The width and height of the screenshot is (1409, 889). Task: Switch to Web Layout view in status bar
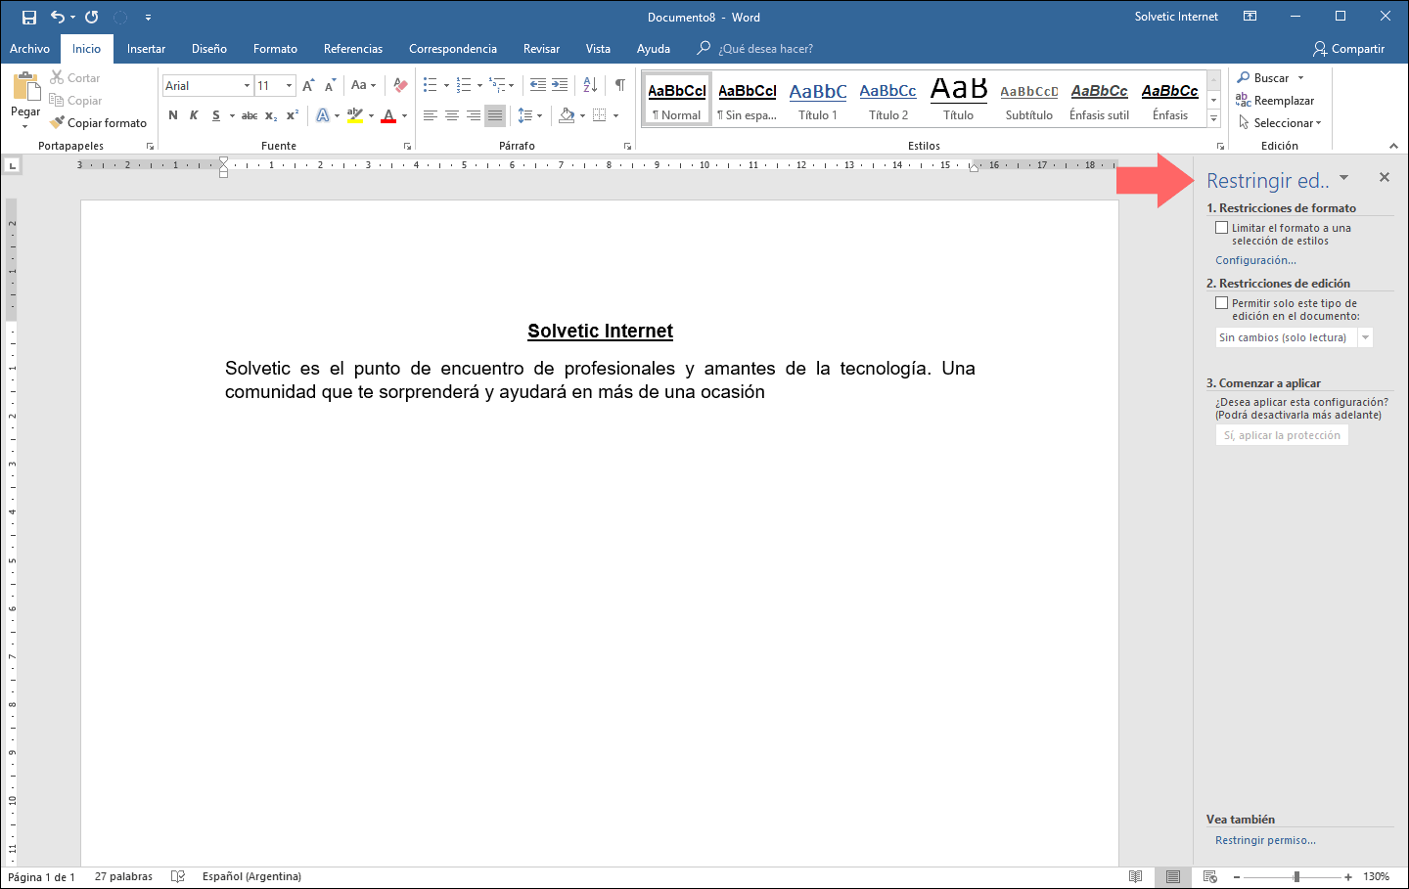[x=1210, y=876]
